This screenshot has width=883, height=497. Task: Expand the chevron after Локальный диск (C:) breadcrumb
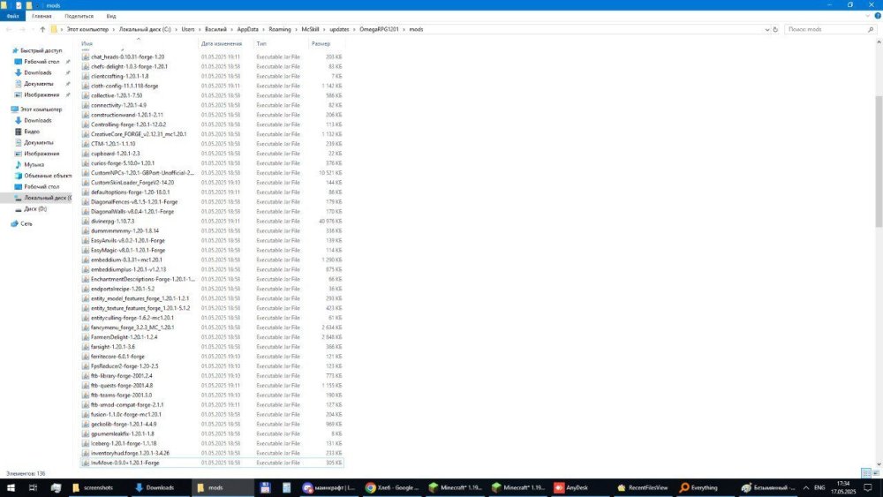tap(177, 29)
